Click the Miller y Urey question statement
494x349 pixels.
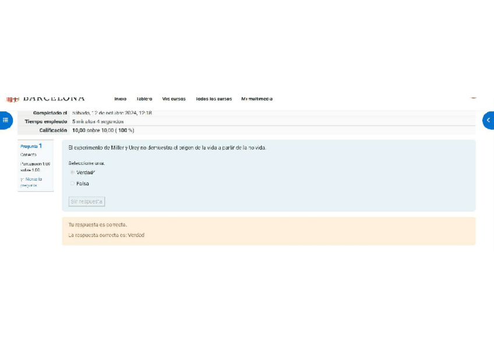click(x=167, y=148)
